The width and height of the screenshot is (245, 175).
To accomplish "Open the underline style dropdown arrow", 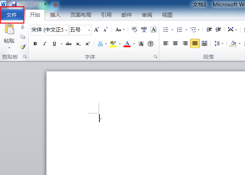I will (61, 44).
